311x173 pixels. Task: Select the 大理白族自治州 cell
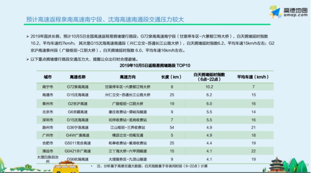tap(48, 159)
